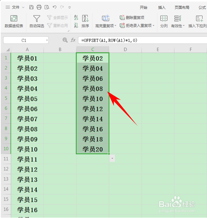The image size is (207, 218).
Task: Click the select-all corner triangle
Action: click(x=7, y=50)
